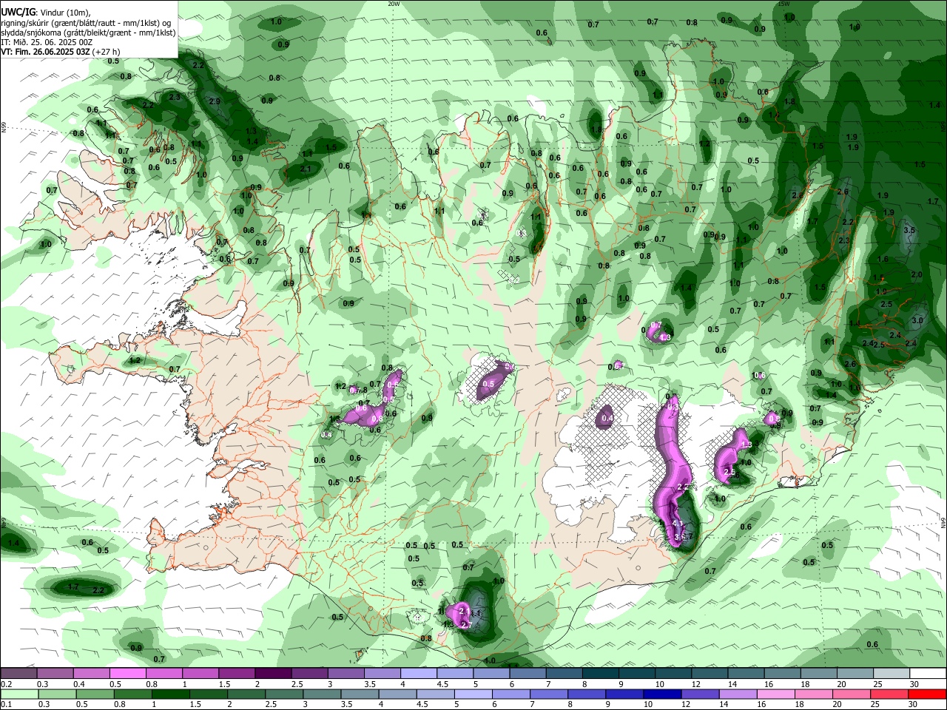Click the snow legend swatch between 18 and 20
The image size is (947, 710).
pos(820,674)
